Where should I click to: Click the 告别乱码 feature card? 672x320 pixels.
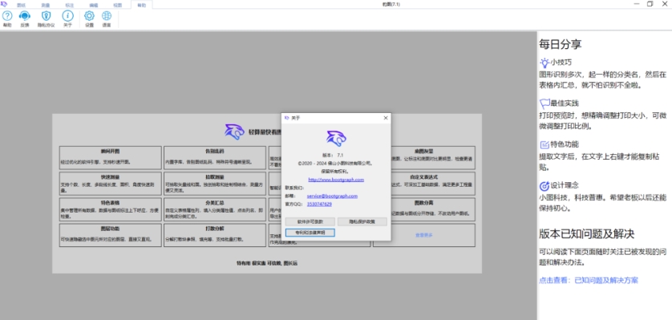(x=215, y=158)
